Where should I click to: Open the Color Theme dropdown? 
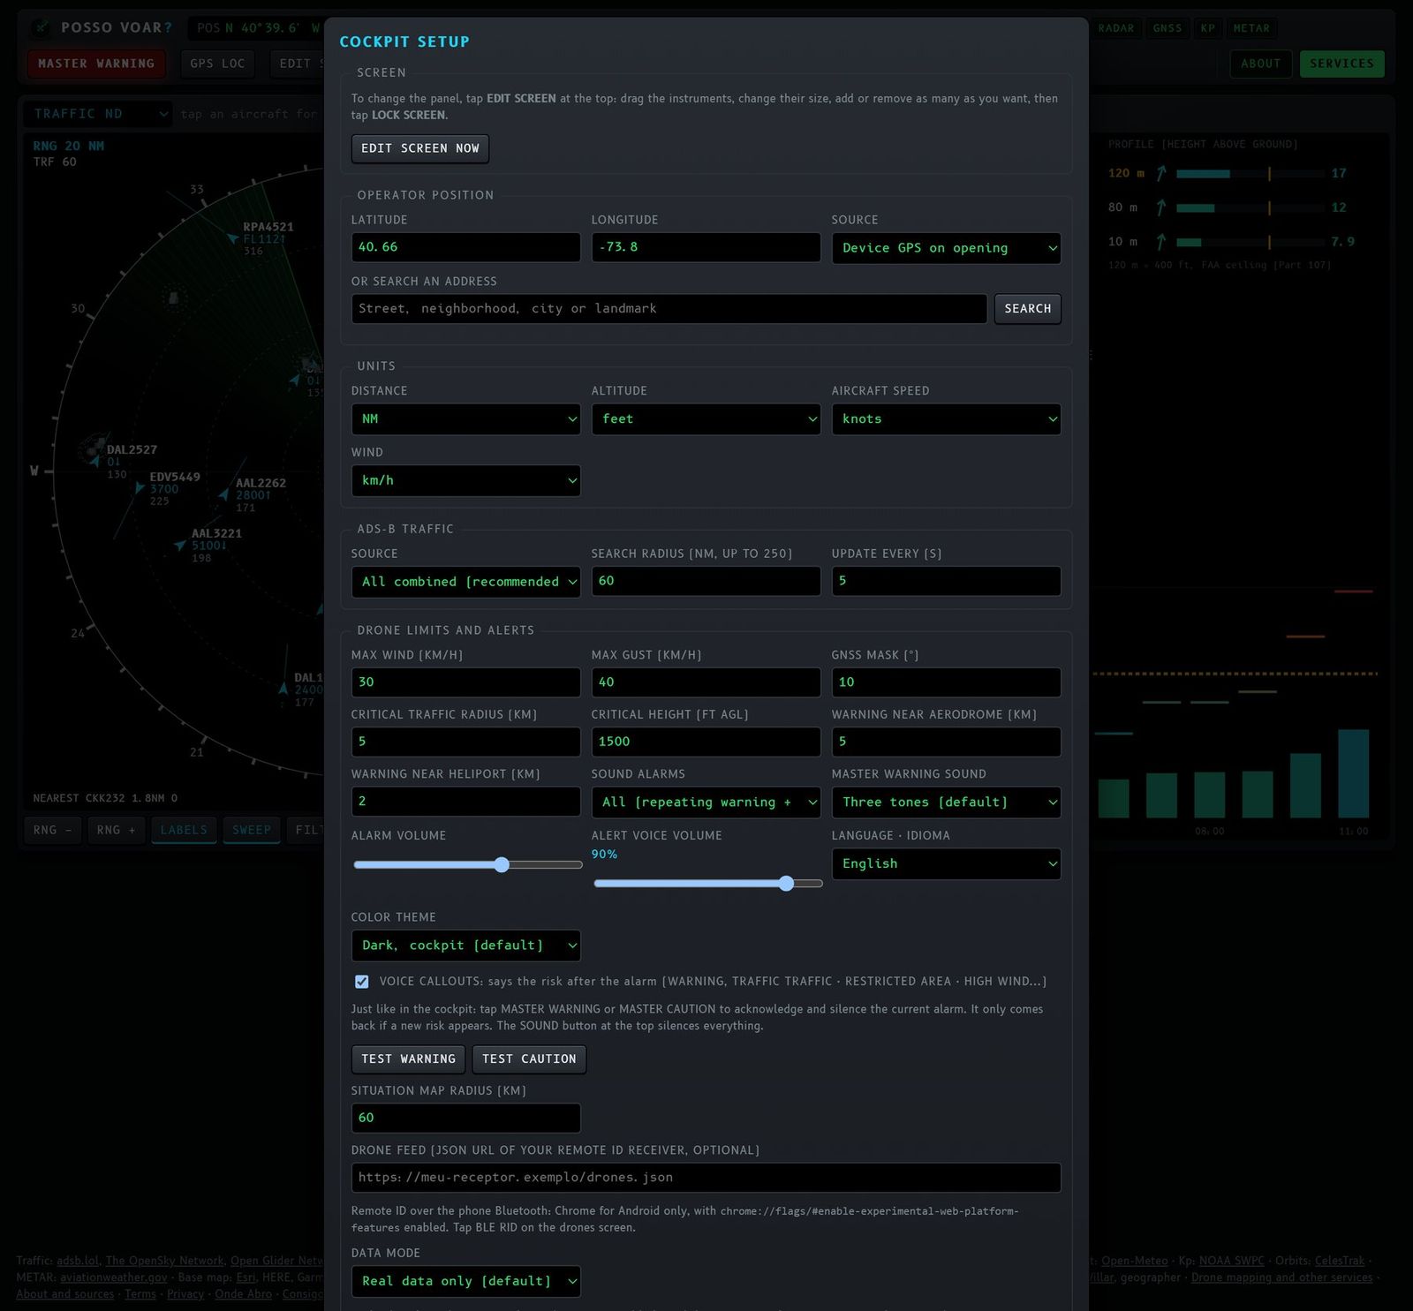click(x=465, y=946)
